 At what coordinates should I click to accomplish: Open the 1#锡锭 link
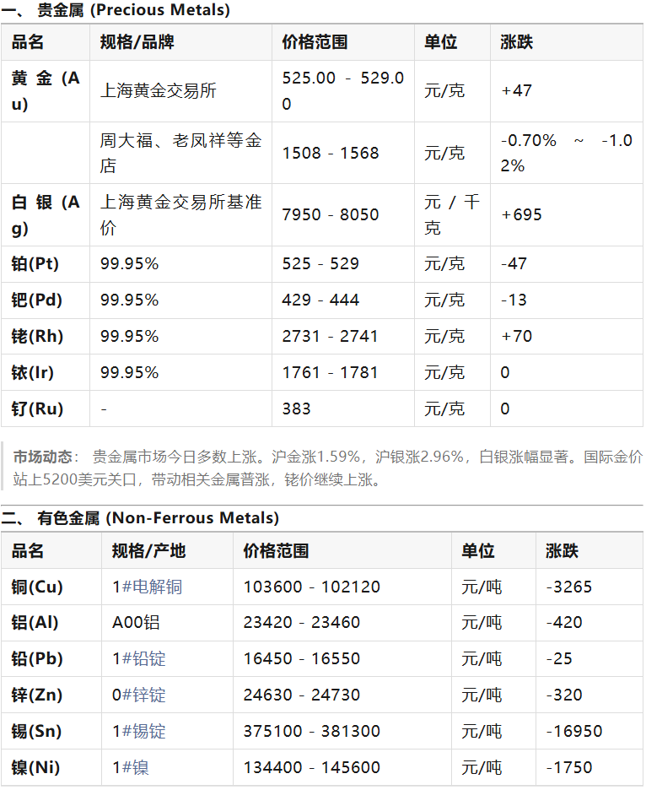tap(138, 732)
